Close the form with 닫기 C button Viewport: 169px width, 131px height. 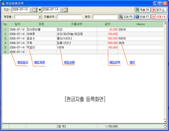click(159, 10)
